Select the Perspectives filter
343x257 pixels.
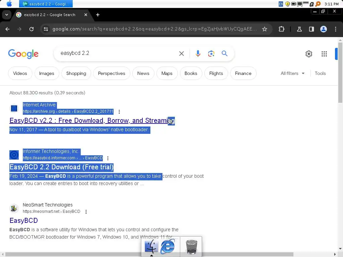(112, 73)
